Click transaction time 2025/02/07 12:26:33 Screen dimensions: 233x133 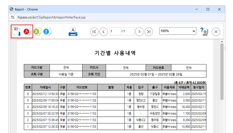(45, 127)
